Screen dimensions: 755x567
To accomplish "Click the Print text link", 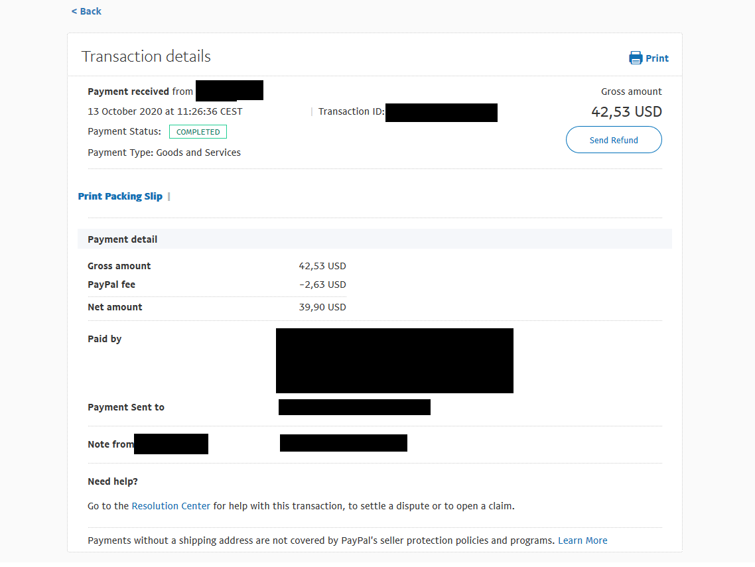I will [x=657, y=58].
